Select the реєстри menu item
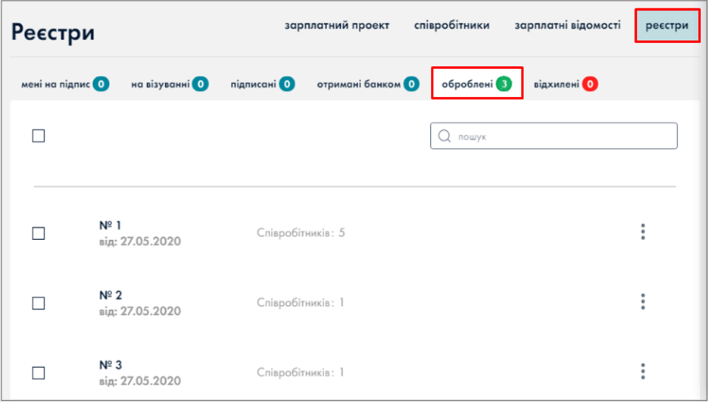 click(x=666, y=26)
